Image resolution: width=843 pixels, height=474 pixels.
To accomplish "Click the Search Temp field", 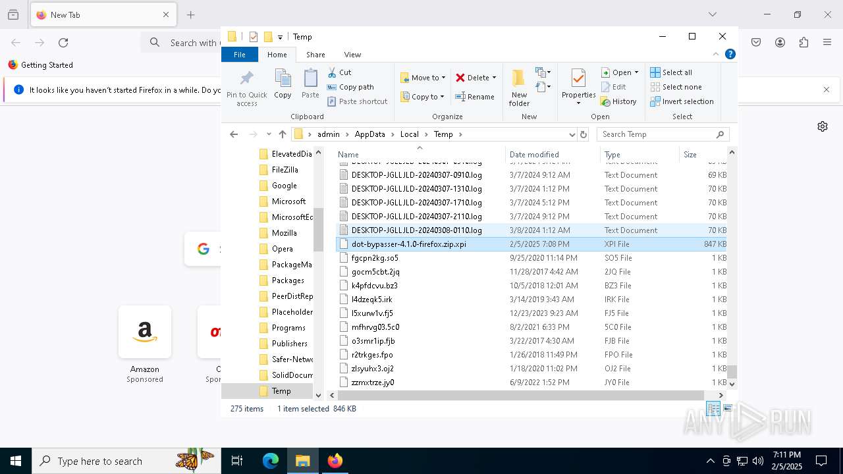I will [663, 134].
